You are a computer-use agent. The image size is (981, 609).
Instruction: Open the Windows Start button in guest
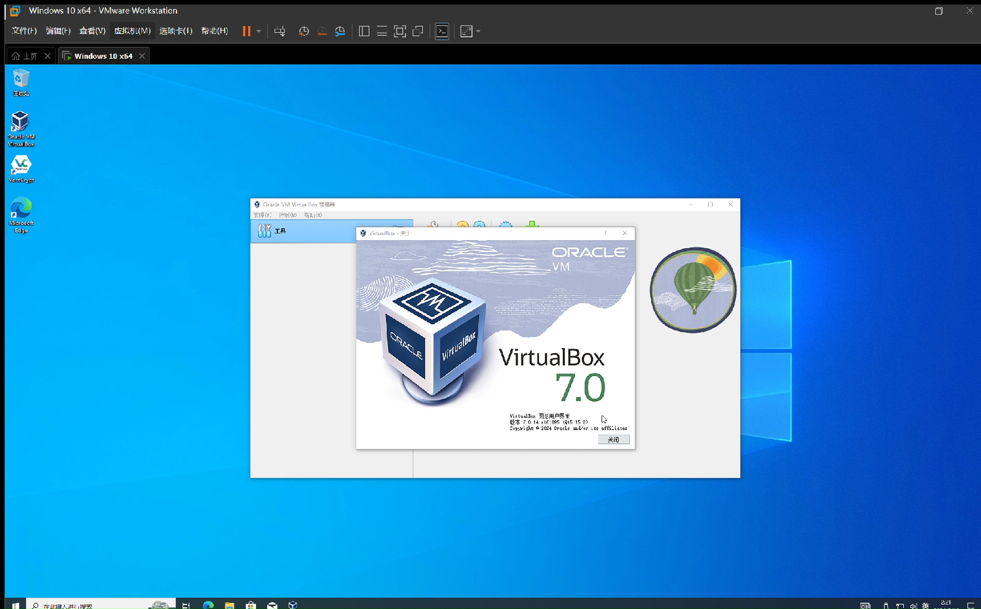15,605
